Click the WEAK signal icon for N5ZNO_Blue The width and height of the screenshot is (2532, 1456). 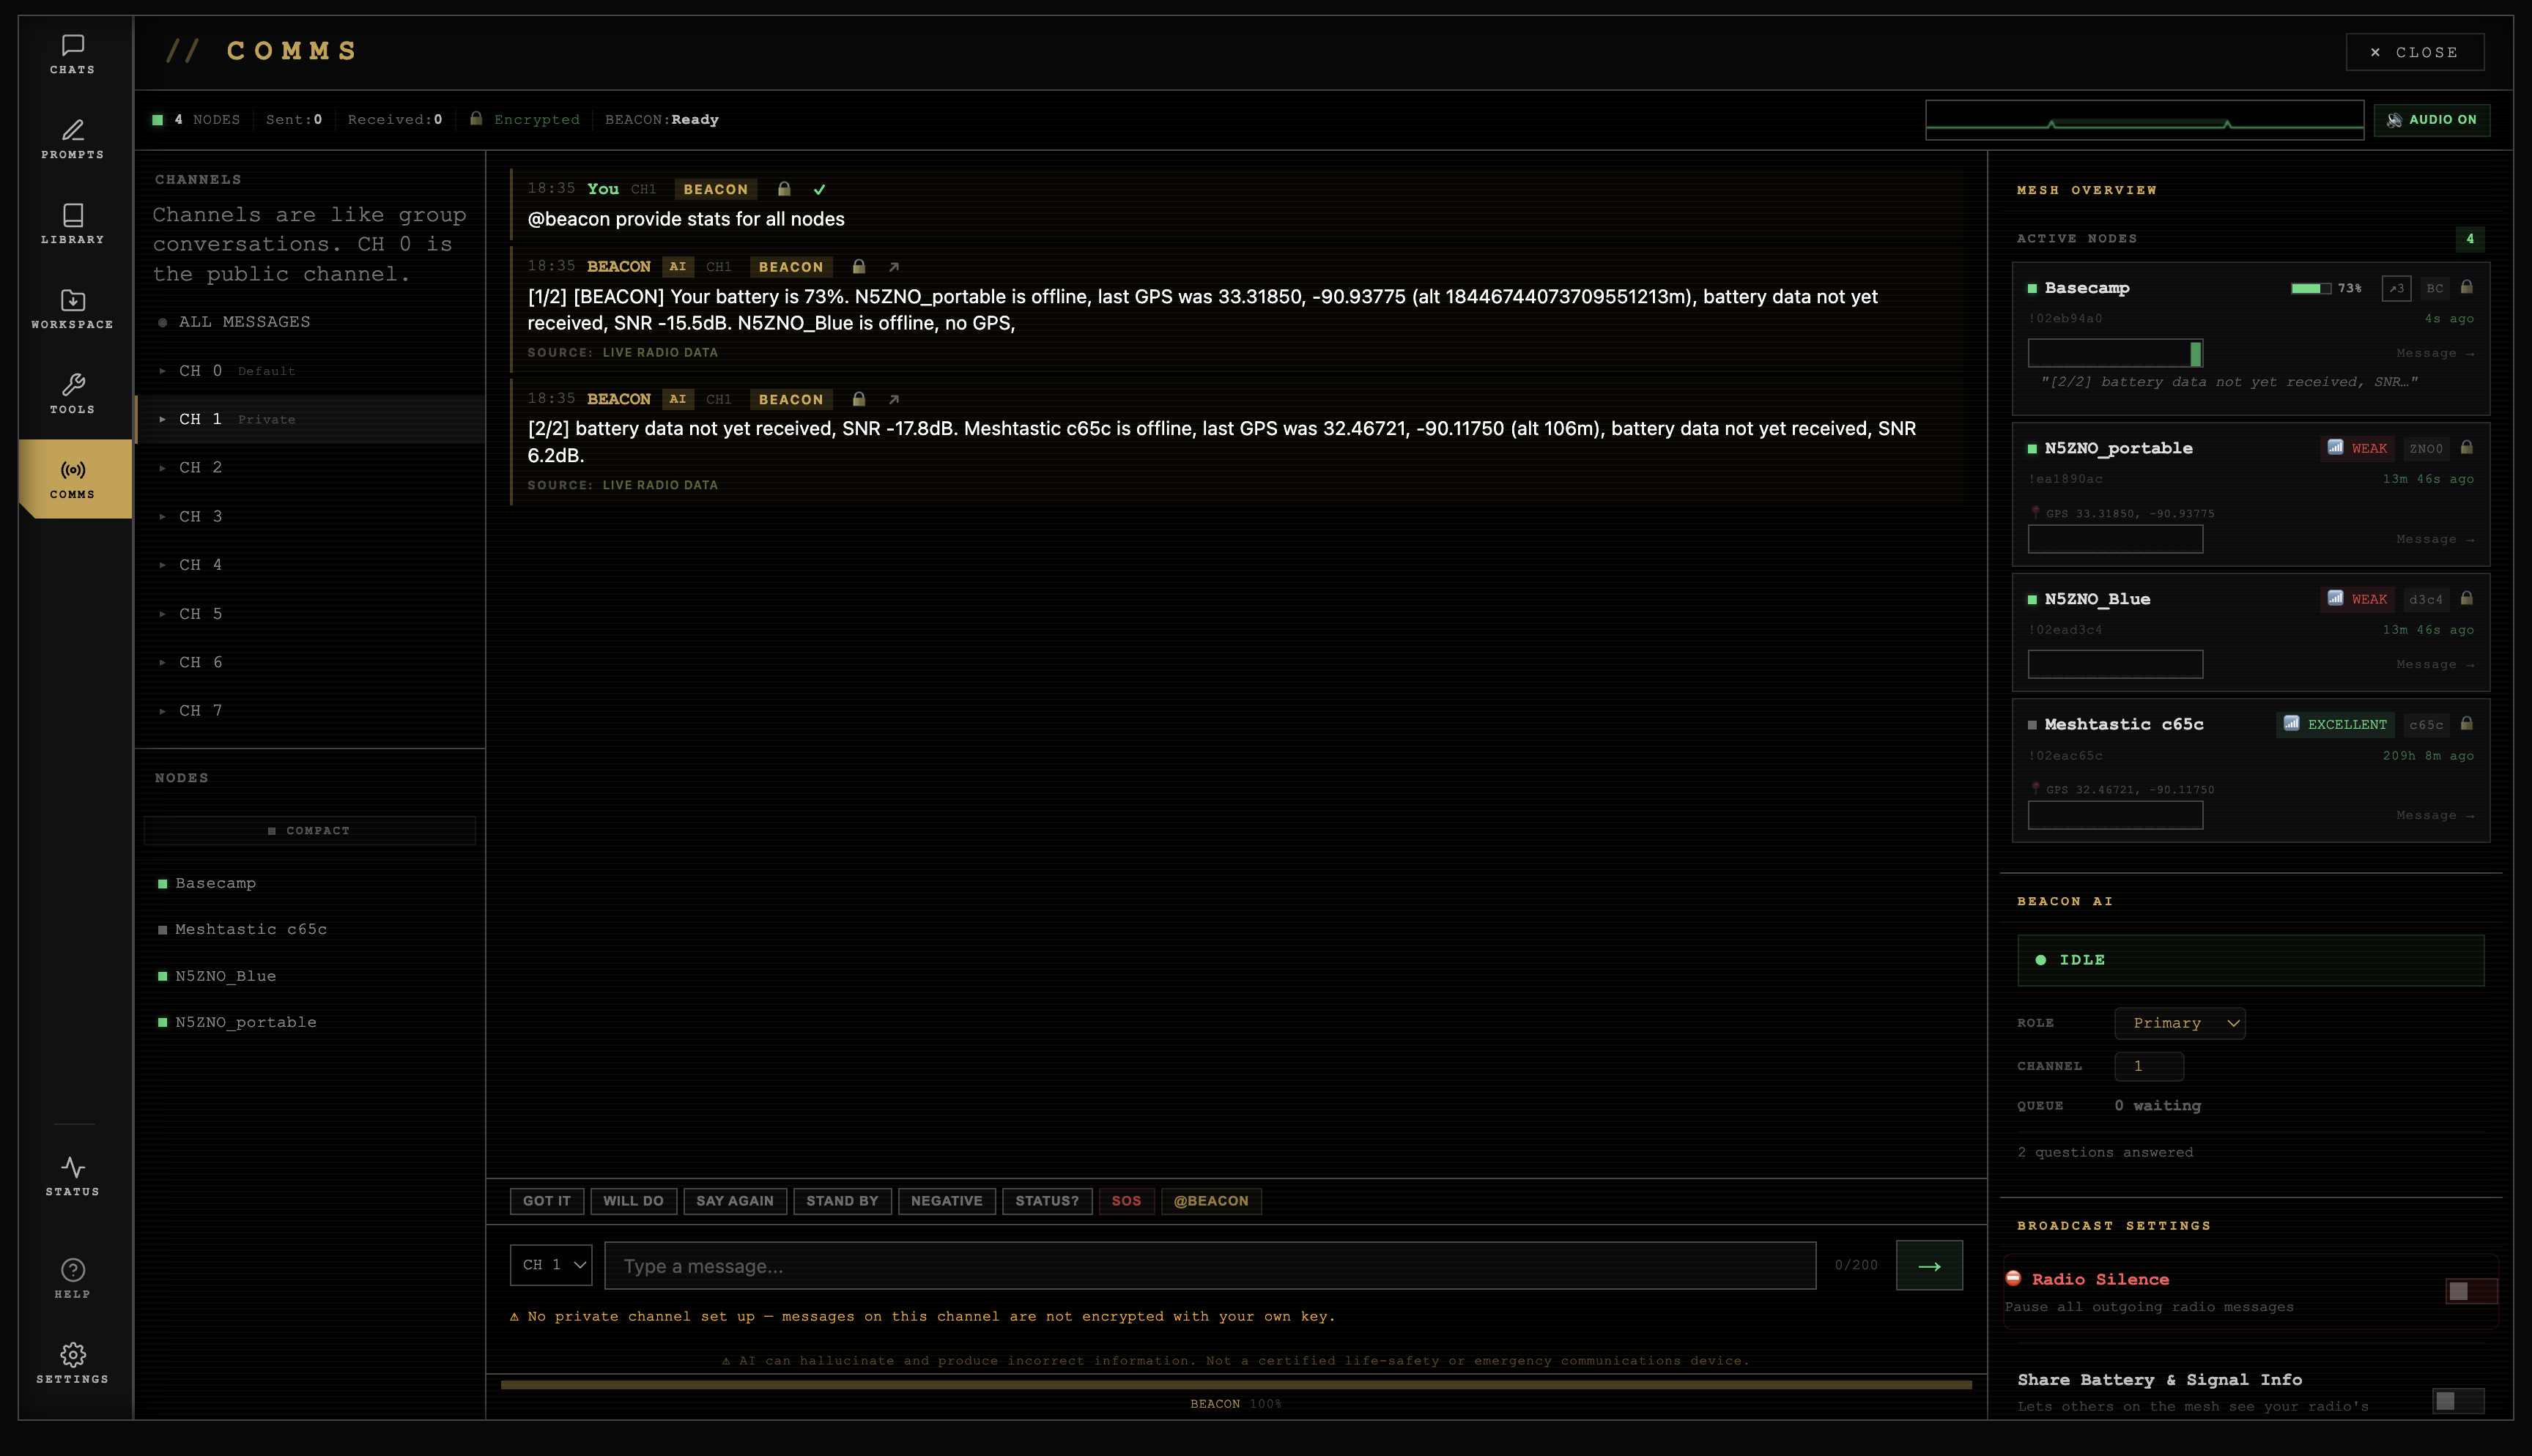pyautogui.click(x=2335, y=599)
